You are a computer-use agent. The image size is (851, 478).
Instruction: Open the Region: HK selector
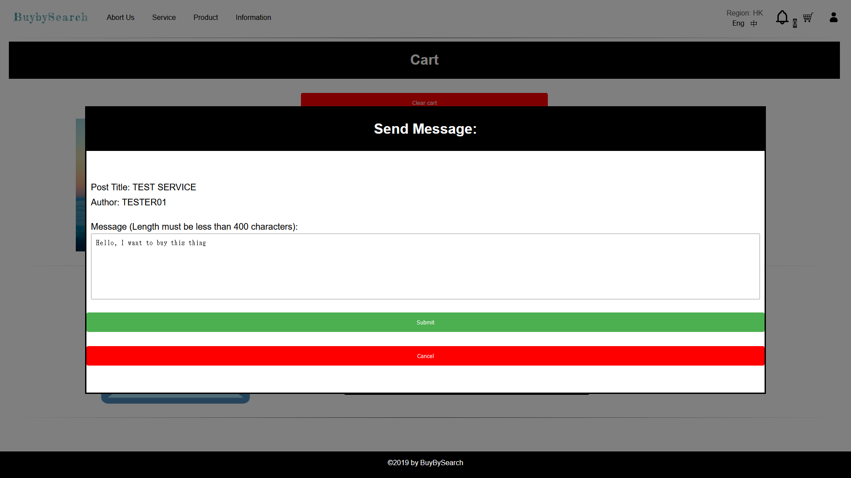point(744,13)
